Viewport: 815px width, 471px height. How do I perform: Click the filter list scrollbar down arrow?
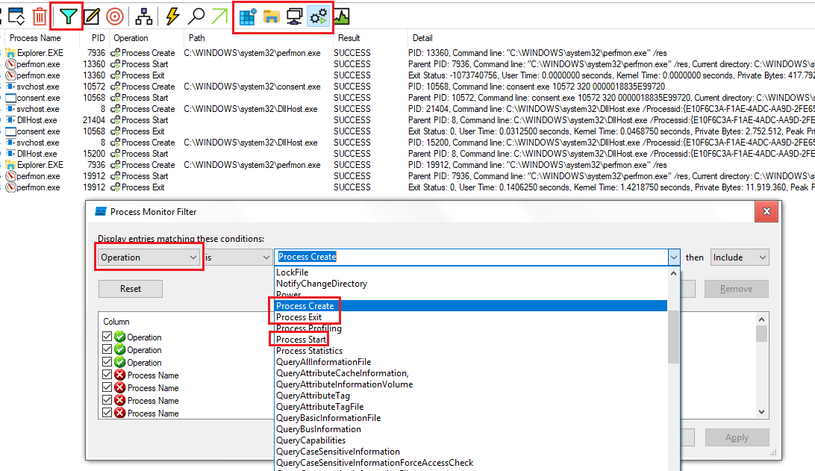click(761, 412)
